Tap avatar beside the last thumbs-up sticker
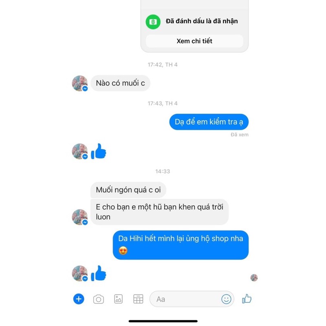Image resolution: width=326 pixels, height=326 pixels. tap(80, 273)
